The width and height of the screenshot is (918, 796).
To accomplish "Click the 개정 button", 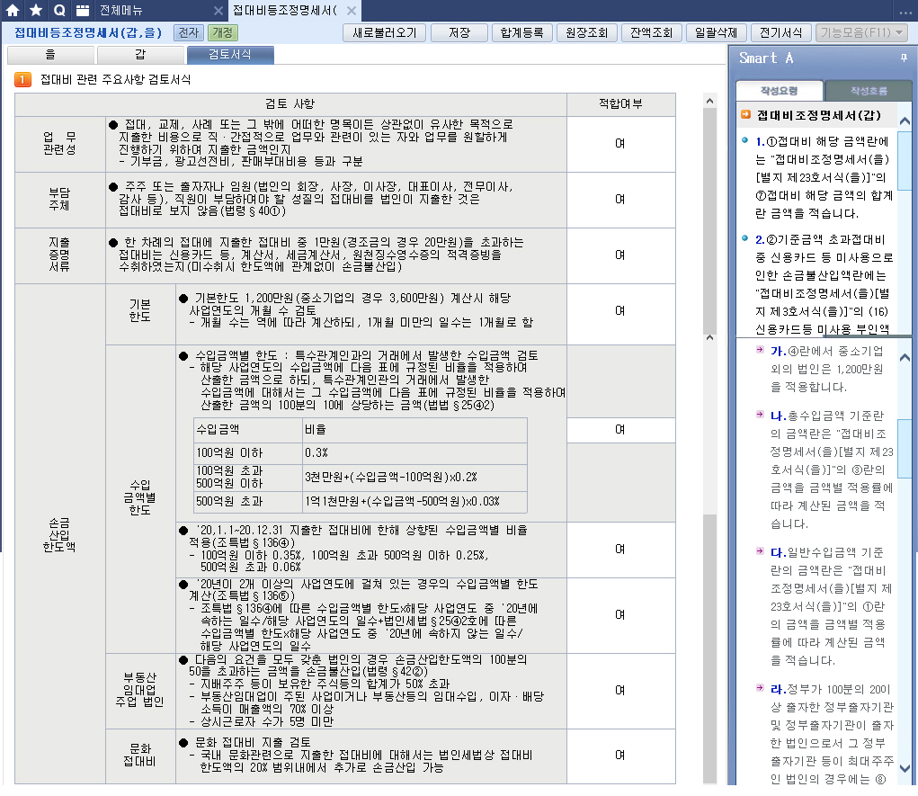I will point(222,32).
